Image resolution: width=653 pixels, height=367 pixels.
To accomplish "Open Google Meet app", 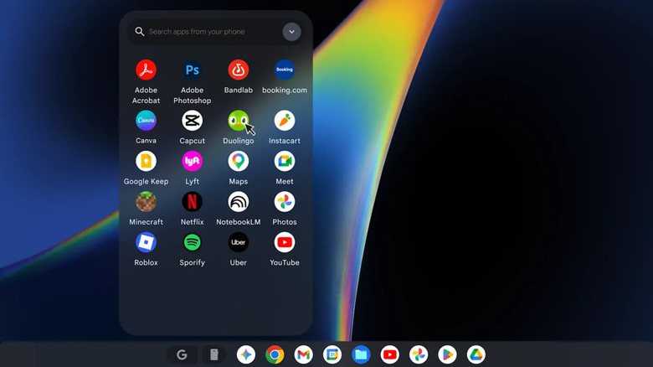I will coord(285,161).
